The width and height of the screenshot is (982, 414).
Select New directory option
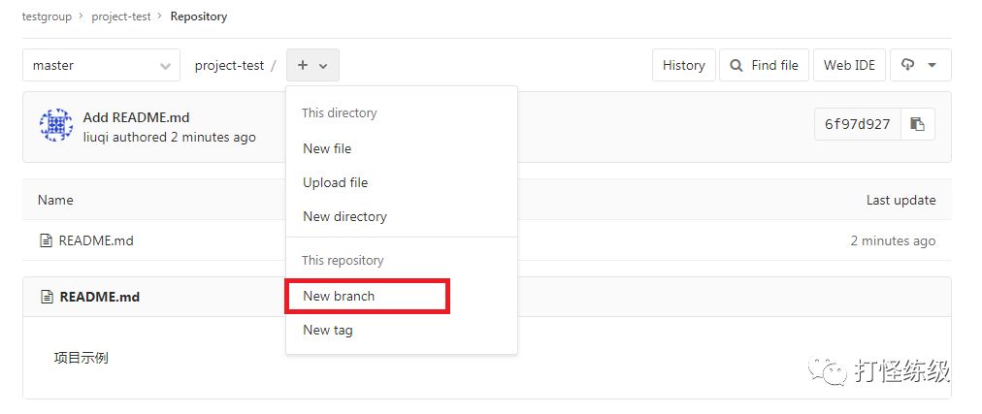pyautogui.click(x=345, y=216)
